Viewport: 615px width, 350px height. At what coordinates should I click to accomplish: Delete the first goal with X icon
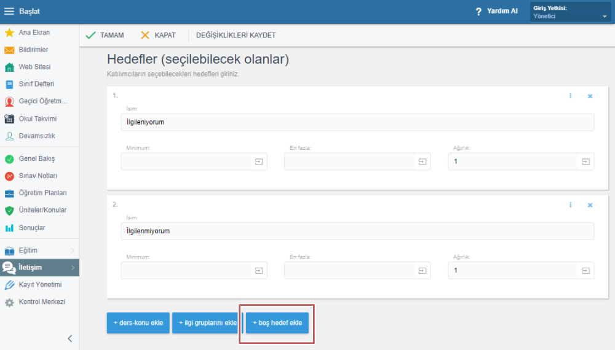(590, 96)
